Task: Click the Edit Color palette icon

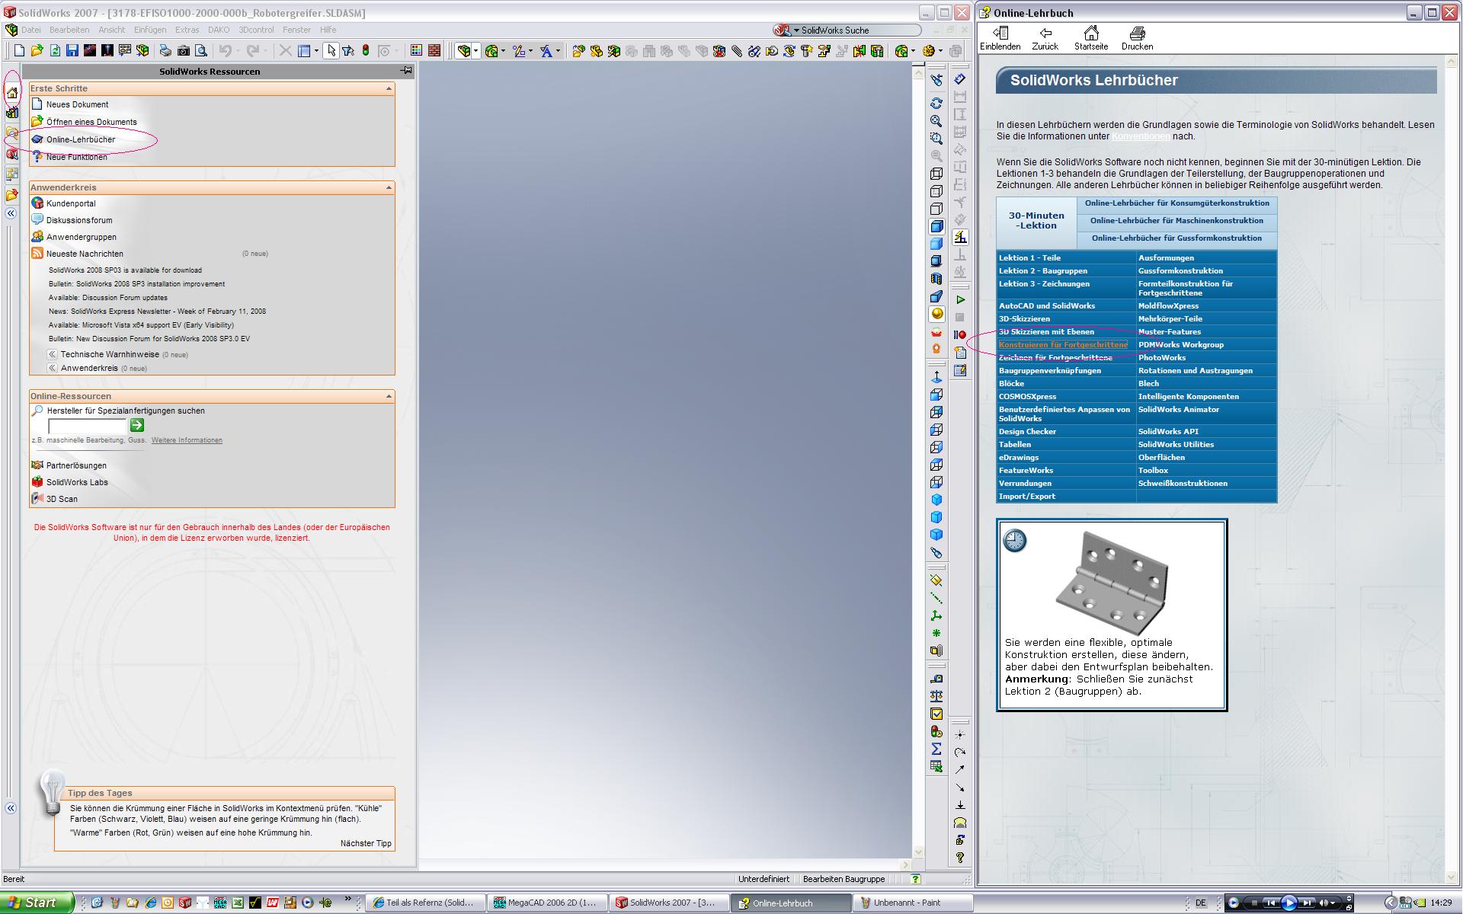Action: pyautogui.click(x=416, y=51)
